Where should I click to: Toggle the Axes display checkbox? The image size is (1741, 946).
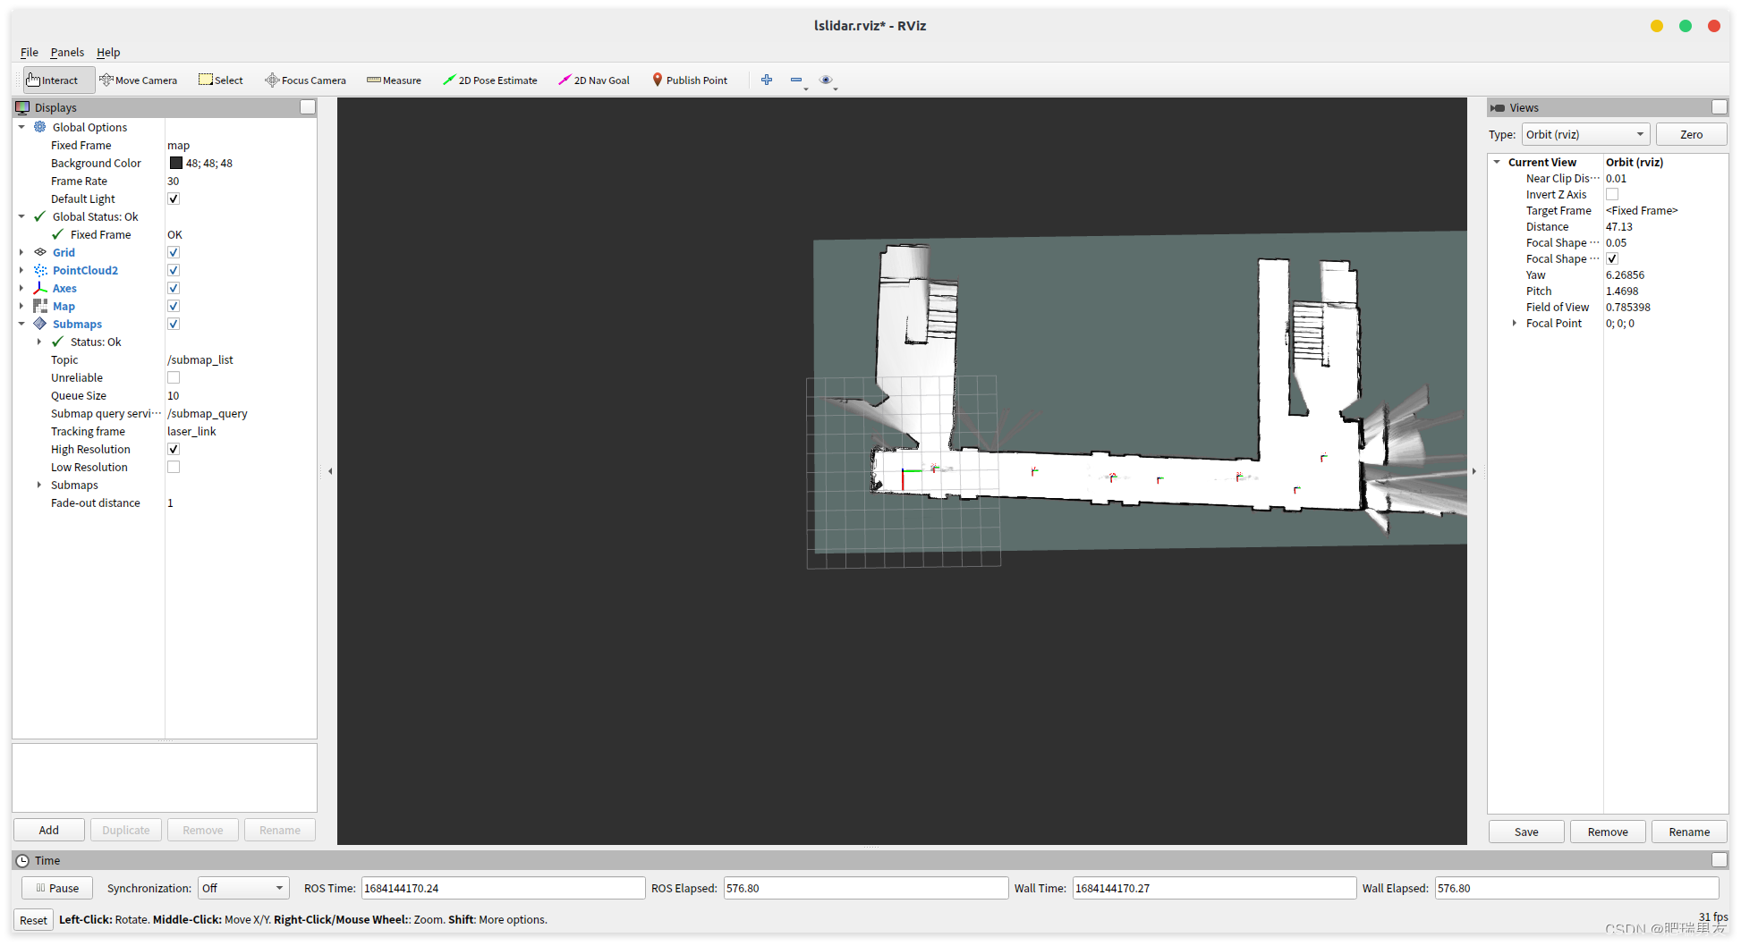[x=174, y=288]
